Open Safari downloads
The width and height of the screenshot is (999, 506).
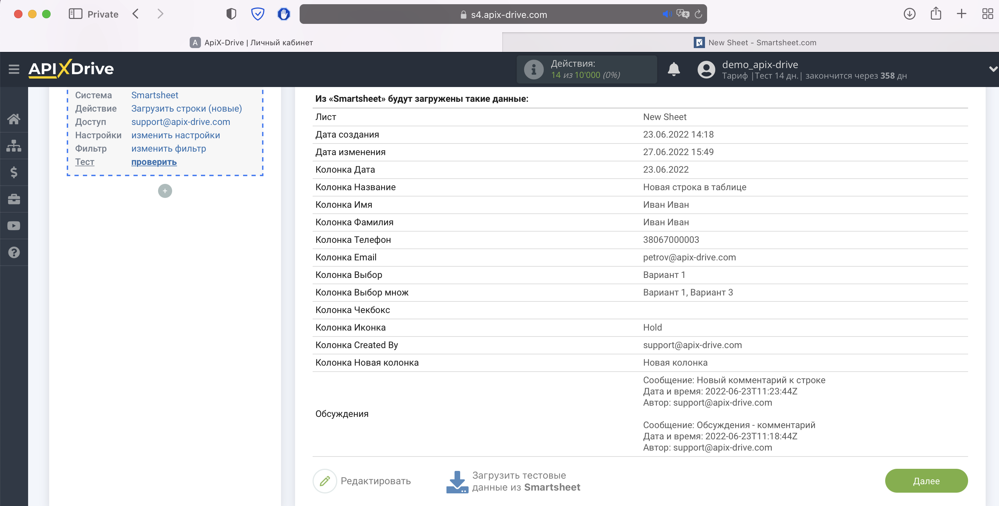coord(909,14)
